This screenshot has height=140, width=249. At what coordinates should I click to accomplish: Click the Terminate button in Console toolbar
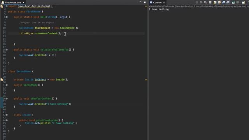click(x=197, y=2)
